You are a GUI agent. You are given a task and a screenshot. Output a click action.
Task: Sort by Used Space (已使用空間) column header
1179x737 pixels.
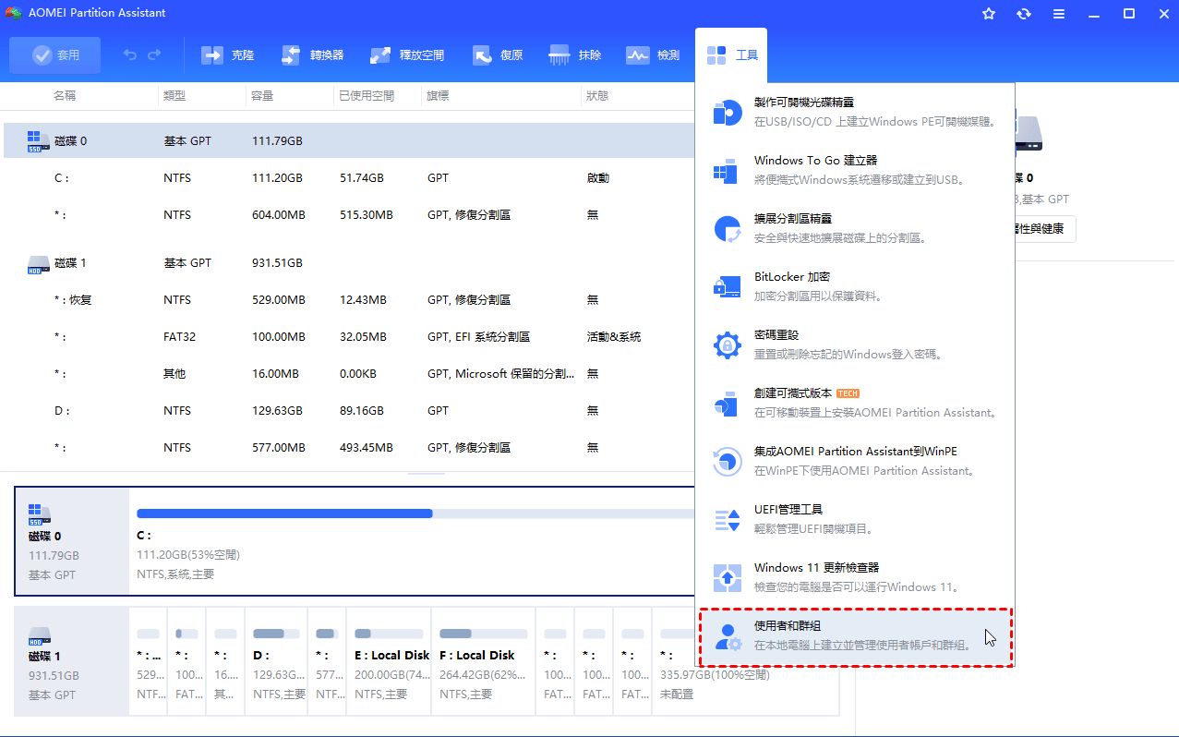click(x=367, y=96)
